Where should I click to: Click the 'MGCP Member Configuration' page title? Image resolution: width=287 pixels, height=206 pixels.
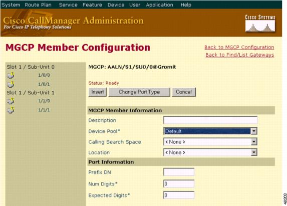tap(78, 48)
